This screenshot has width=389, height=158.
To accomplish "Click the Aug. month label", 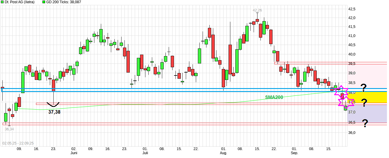I will point(224,153).
